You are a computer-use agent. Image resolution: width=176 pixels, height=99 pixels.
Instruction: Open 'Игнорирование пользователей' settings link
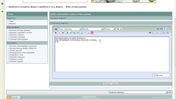point(22,53)
